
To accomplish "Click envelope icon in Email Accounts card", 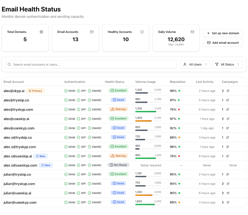I will click(x=92, y=32).
